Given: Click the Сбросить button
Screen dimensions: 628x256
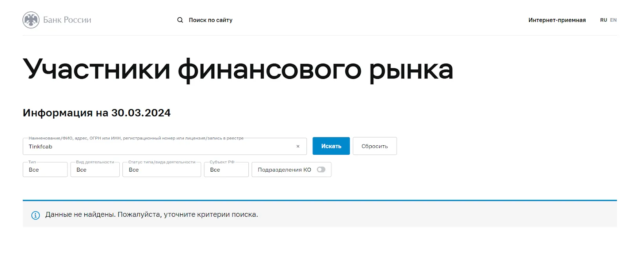Looking at the screenshot, I should [x=375, y=146].
